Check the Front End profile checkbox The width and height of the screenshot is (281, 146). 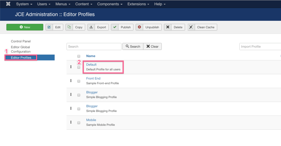79,81
